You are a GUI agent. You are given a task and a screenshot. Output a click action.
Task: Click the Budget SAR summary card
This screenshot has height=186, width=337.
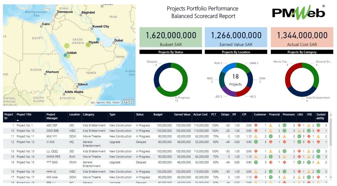tap(171, 37)
